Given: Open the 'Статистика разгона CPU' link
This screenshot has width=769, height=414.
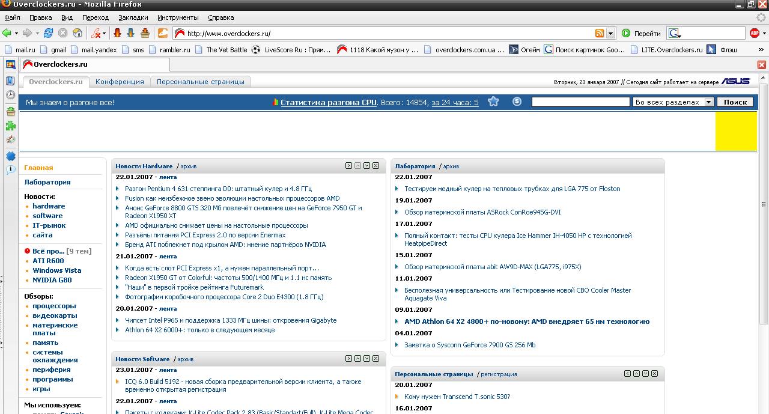Looking at the screenshot, I should [x=329, y=103].
